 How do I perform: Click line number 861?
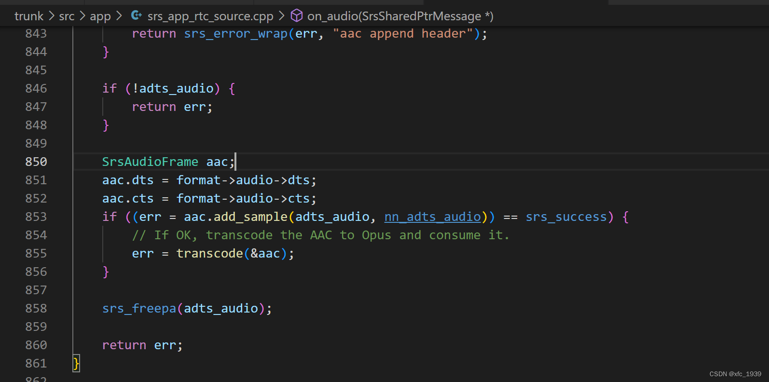click(36, 363)
